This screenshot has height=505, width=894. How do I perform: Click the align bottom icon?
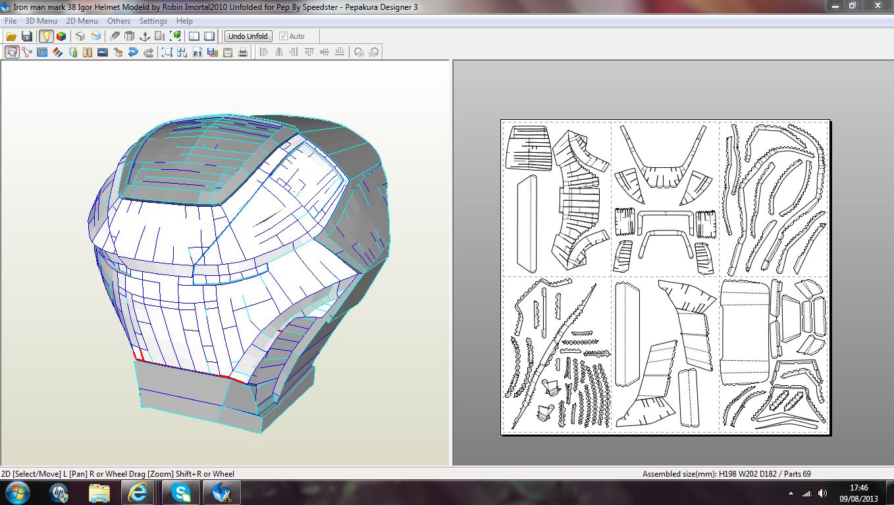point(340,52)
